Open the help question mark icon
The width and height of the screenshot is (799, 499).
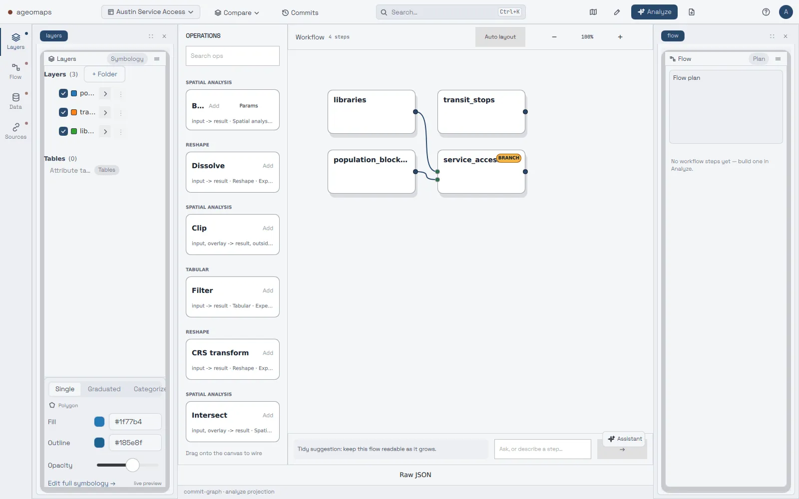[766, 12]
